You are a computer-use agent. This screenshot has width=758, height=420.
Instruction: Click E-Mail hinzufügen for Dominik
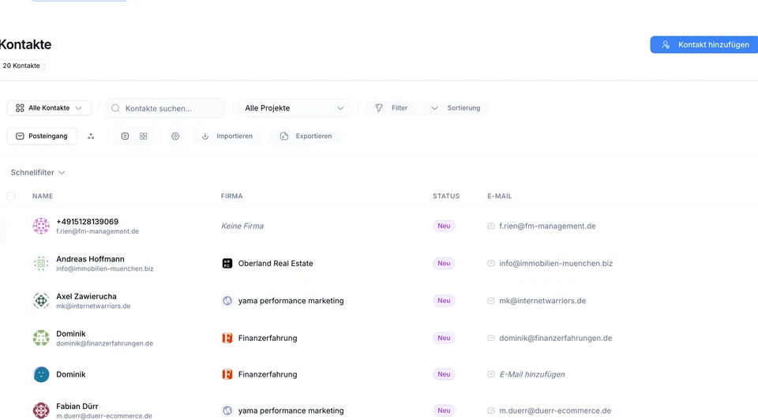click(x=531, y=374)
